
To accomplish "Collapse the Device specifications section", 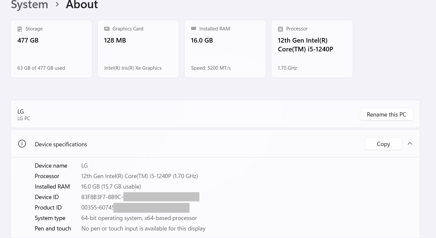I will pyautogui.click(x=410, y=144).
